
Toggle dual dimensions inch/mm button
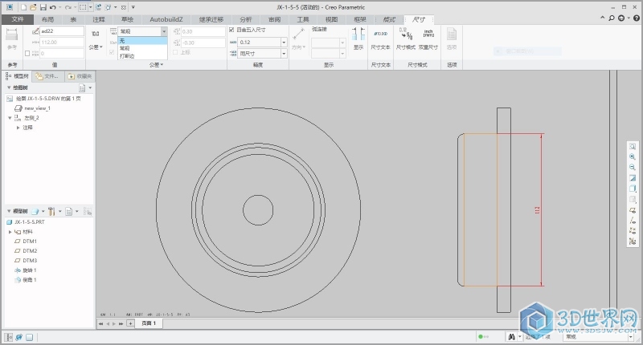pos(428,39)
